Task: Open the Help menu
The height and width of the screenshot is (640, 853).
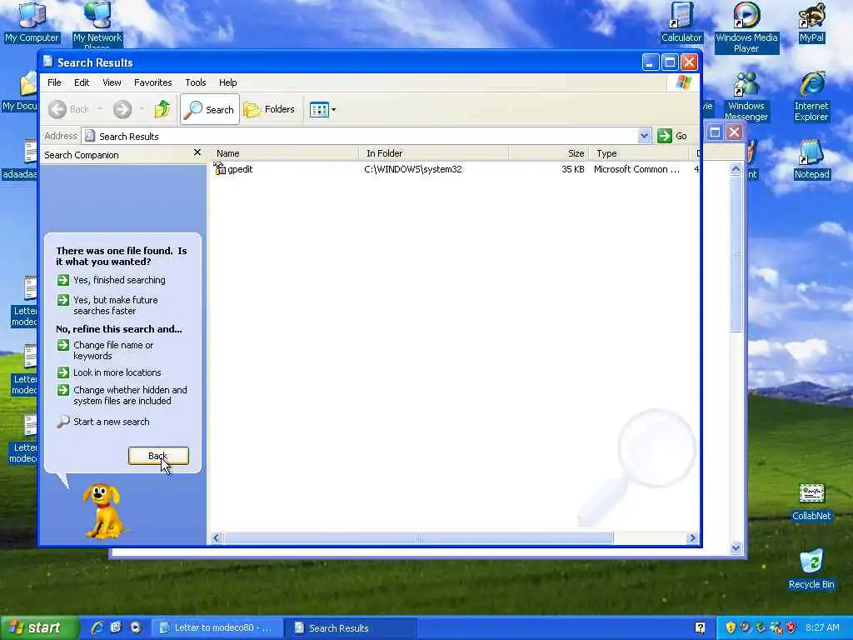Action: coord(228,82)
